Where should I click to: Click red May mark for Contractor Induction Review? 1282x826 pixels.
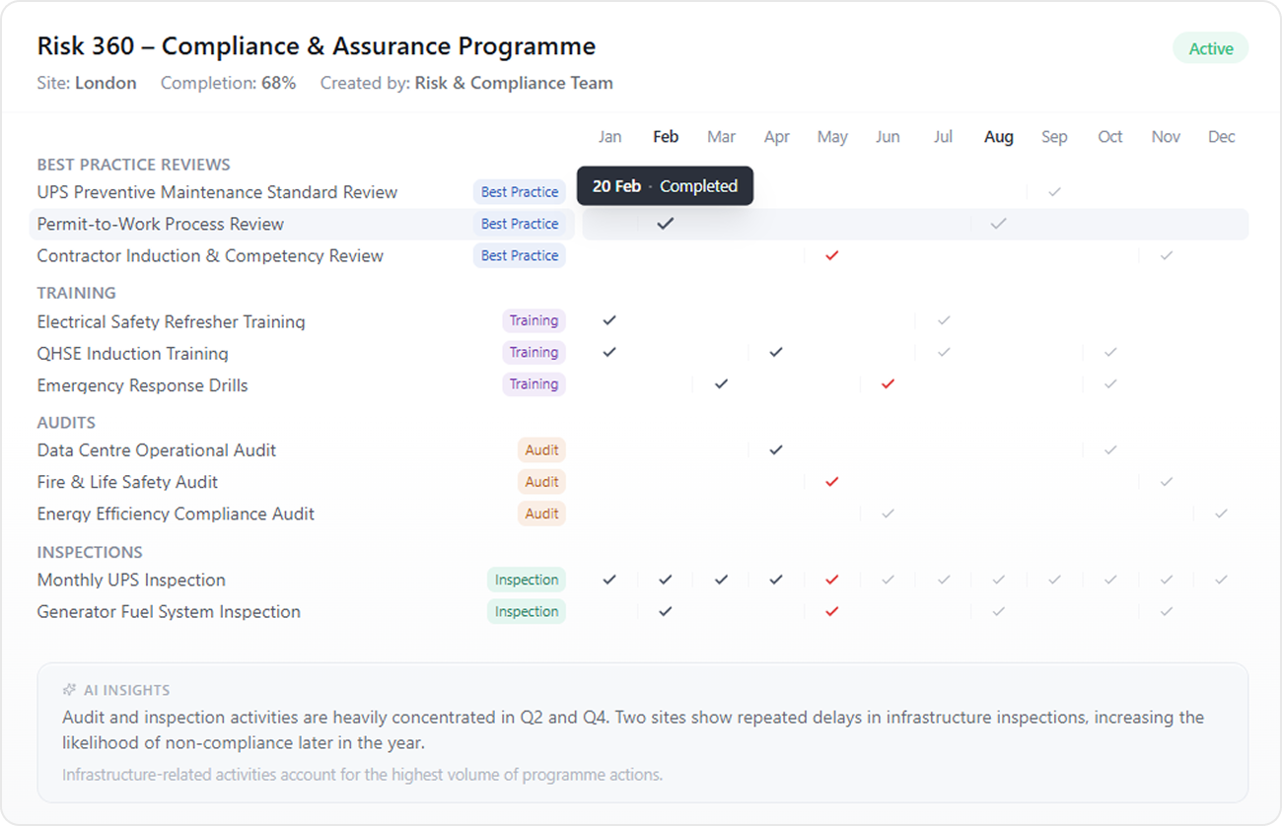click(832, 255)
